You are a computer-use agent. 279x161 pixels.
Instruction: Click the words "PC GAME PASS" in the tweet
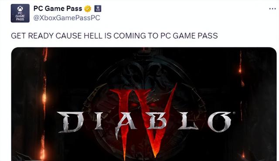[x=189, y=36]
